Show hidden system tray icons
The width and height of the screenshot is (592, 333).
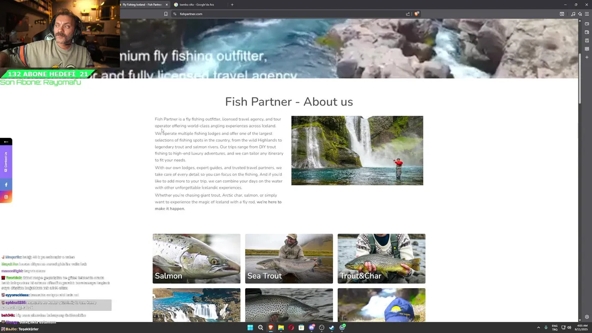coord(538,327)
